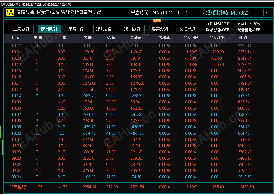This screenshot has width=274, height=194.
Task: Click the 22天匯總 summary label
Action: click(17, 187)
